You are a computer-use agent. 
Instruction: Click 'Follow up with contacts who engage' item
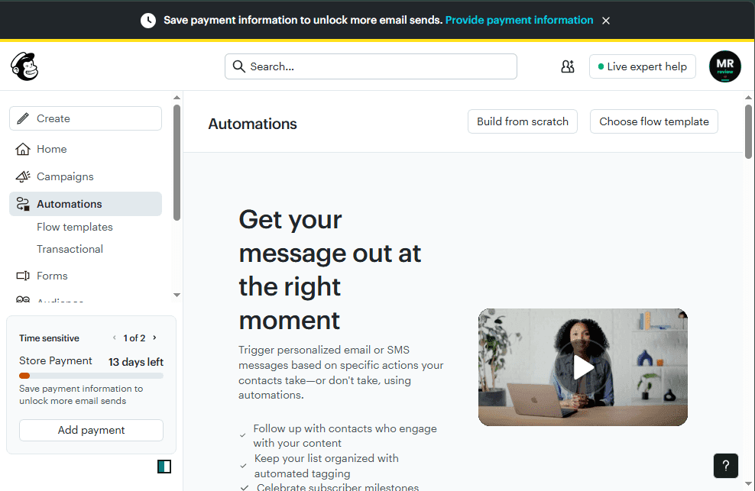345,436
